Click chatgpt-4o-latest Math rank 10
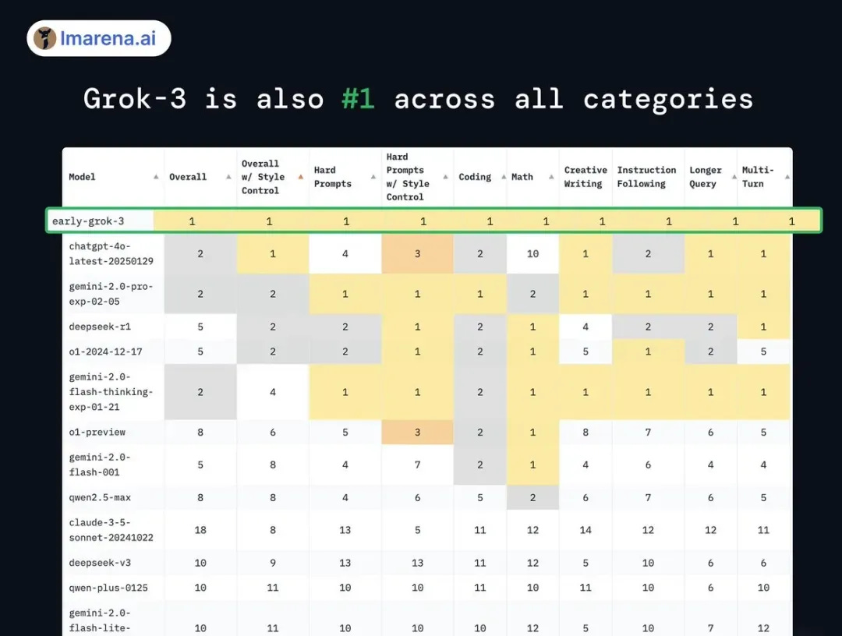Image resolution: width=842 pixels, height=636 pixels. (x=532, y=254)
